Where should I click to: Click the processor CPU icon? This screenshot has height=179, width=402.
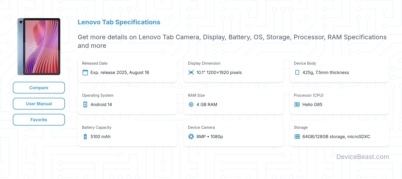tap(297, 104)
